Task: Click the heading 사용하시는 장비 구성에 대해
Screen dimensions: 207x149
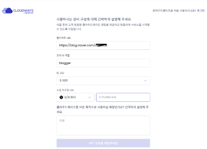Action: [77, 19]
